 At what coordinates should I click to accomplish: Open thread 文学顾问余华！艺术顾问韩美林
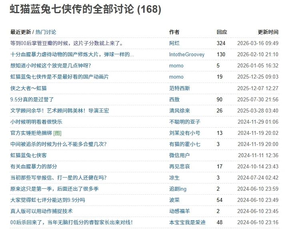pyautogui.click(x=60, y=111)
